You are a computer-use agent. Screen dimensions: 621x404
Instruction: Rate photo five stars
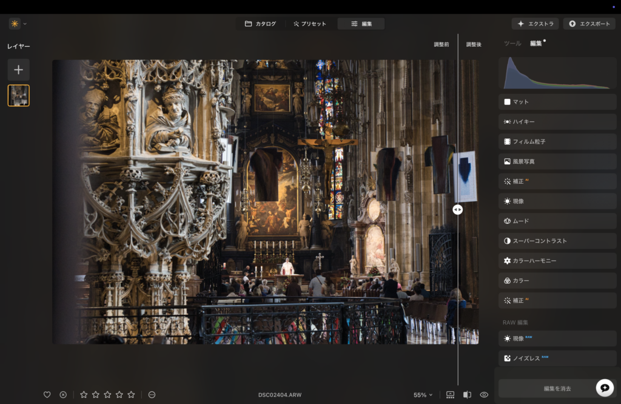coord(131,394)
